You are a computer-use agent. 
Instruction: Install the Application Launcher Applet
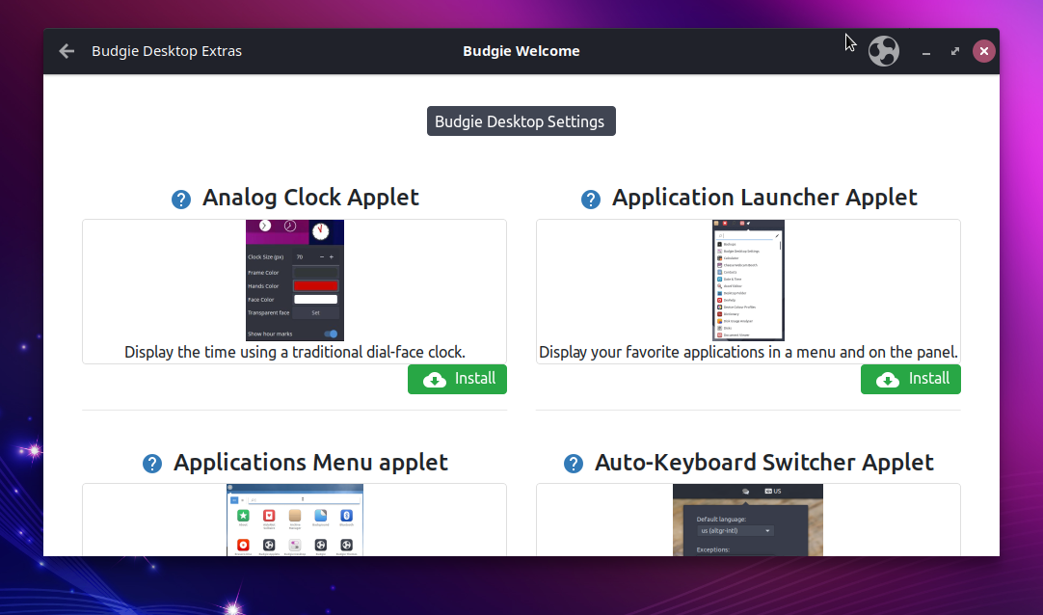coord(911,379)
